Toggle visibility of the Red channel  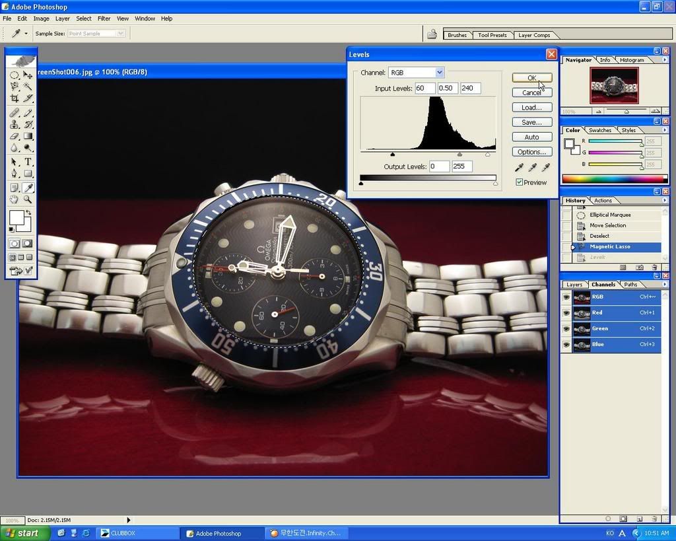[566, 313]
